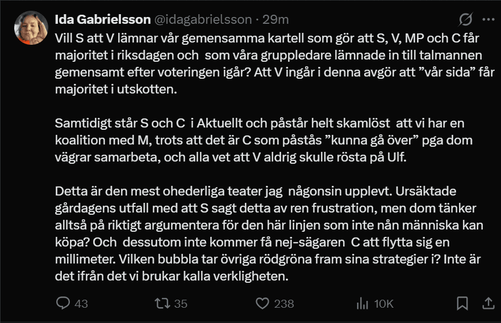Click the Grok explain icon on the post

[x=465, y=19]
